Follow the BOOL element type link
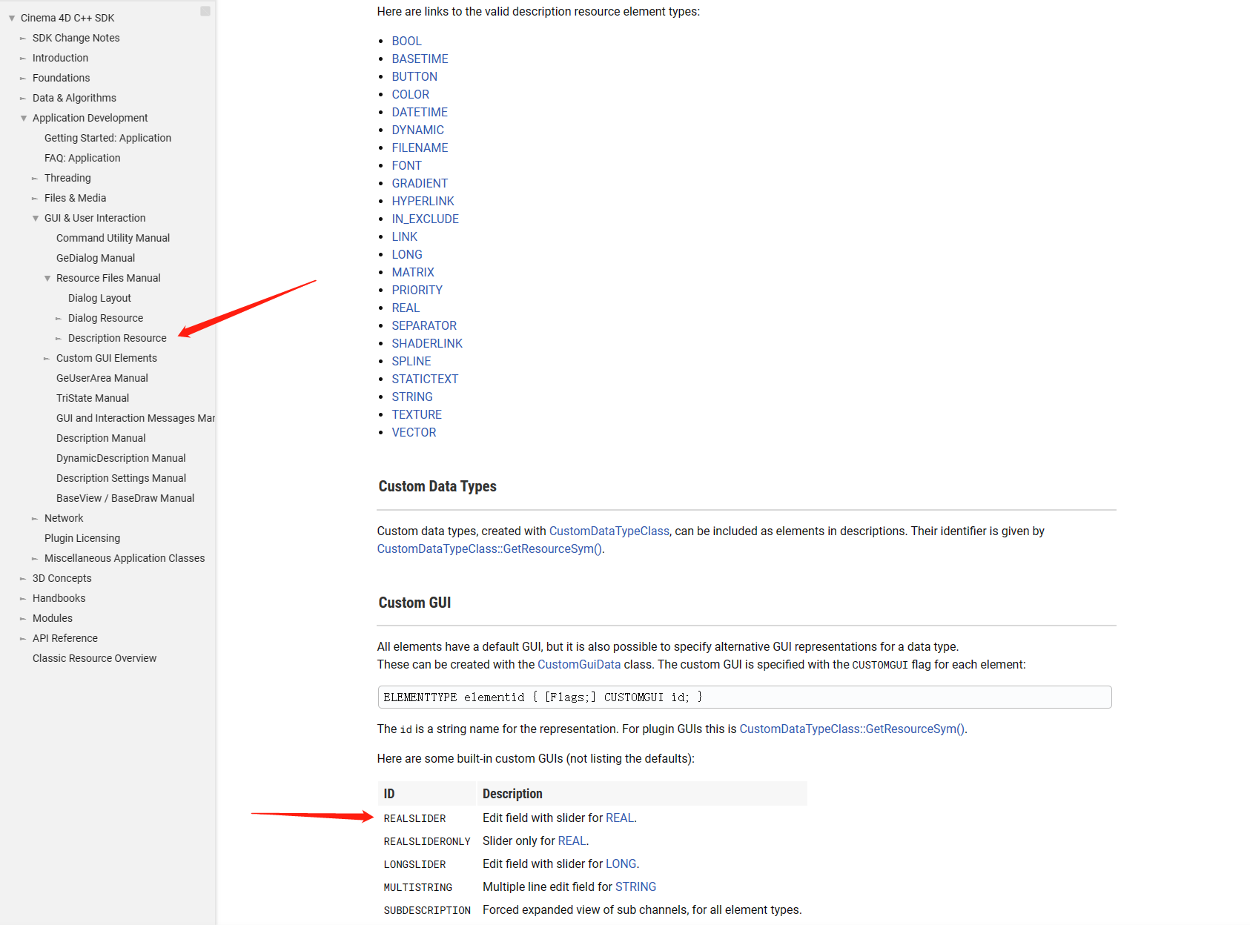This screenshot has width=1250, height=925. [406, 41]
